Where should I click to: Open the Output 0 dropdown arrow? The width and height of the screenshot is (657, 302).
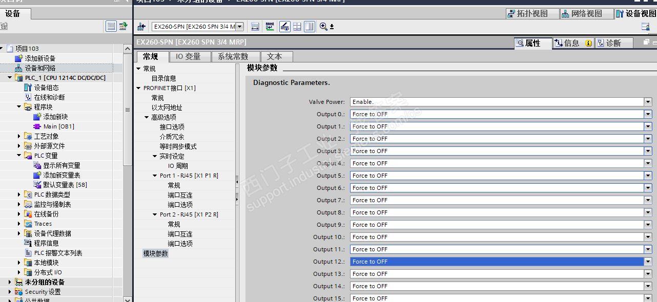(648, 114)
